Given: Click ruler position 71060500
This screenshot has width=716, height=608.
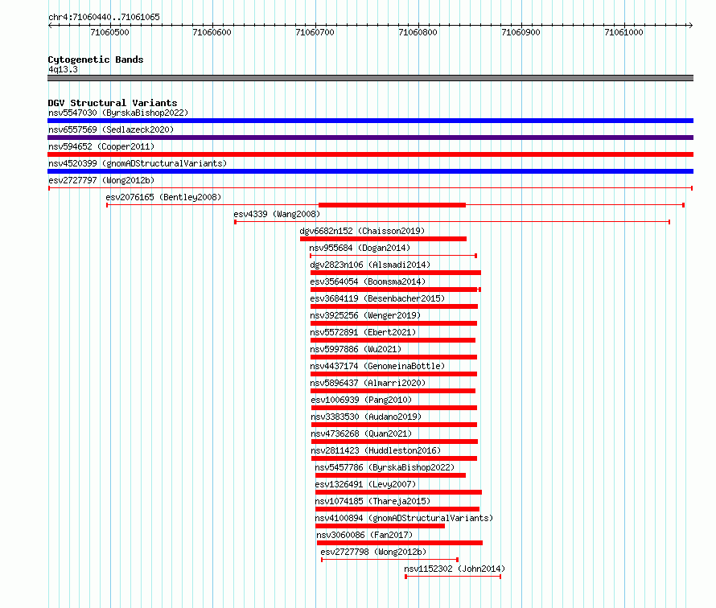Looking at the screenshot, I should click(x=110, y=32).
